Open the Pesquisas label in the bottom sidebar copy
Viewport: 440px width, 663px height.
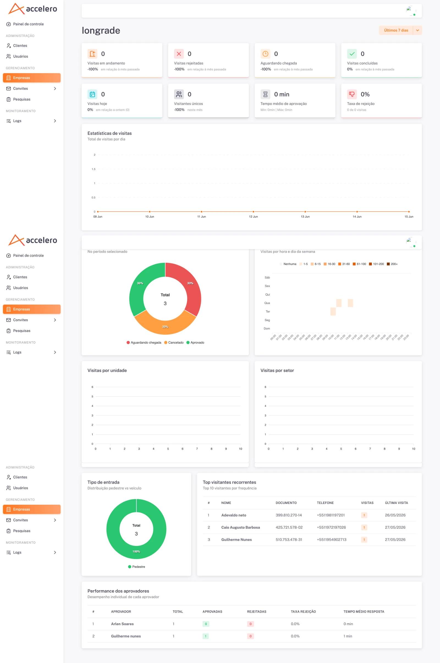22,531
